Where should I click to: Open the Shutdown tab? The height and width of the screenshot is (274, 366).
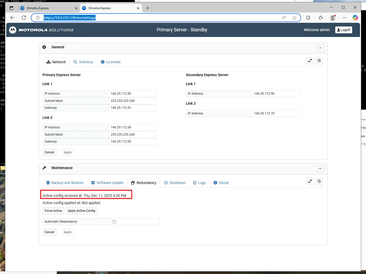(x=175, y=183)
